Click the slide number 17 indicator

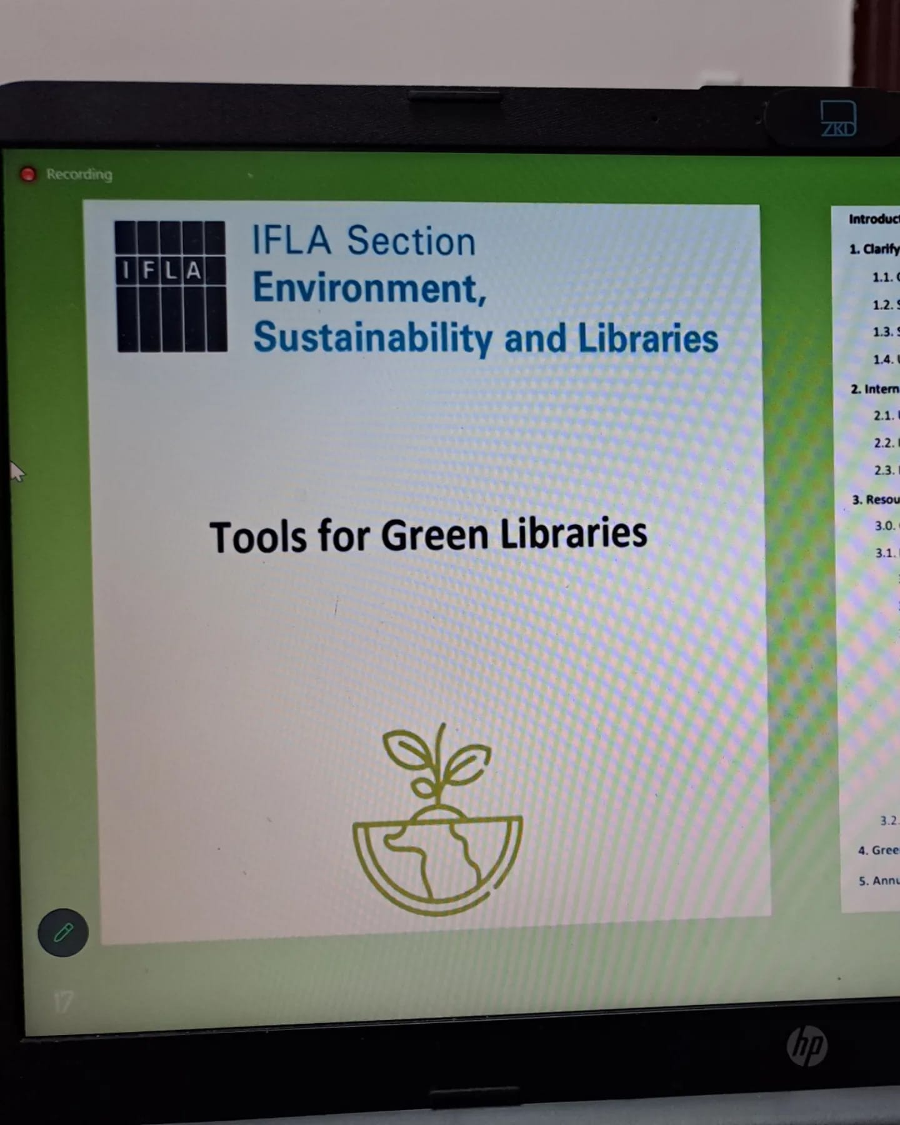click(63, 1002)
